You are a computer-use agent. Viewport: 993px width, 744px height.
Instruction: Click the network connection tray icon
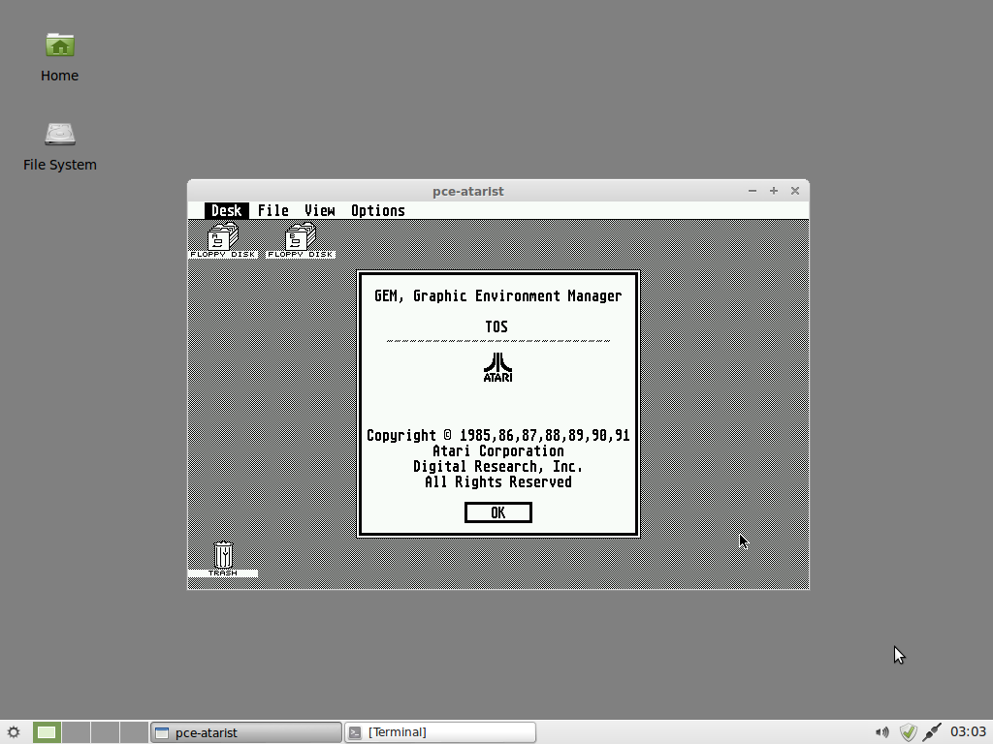[x=932, y=732]
